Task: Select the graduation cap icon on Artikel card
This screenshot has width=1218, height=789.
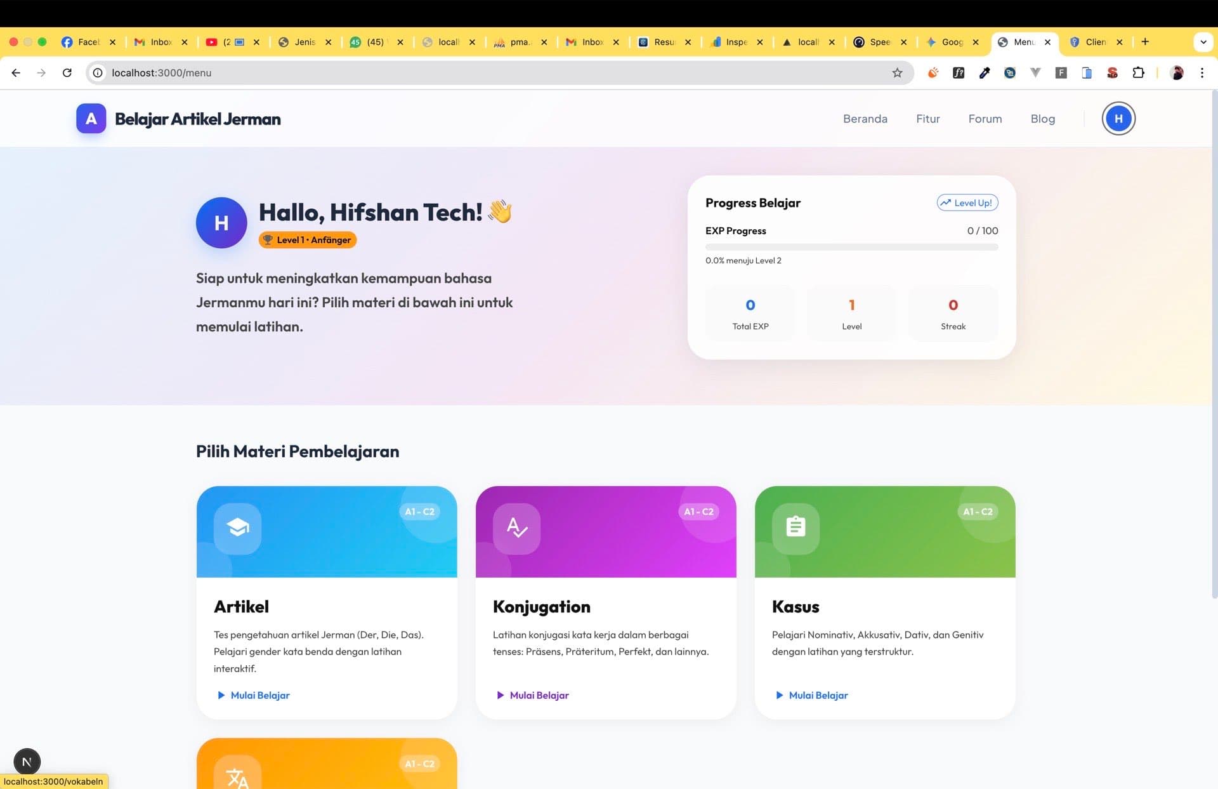Action: [x=238, y=527]
